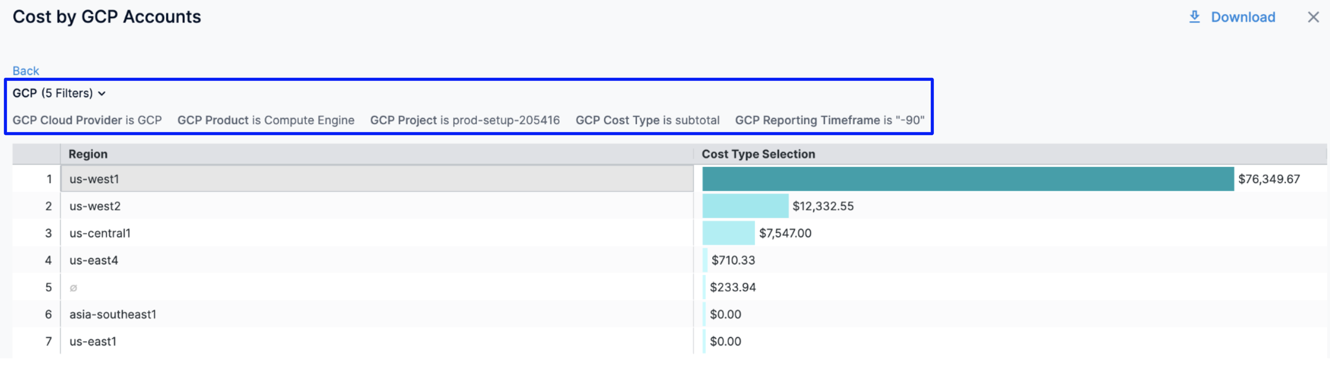Sort by Cost Type Selection header
Screen dimensions: 1330x365
coord(758,154)
